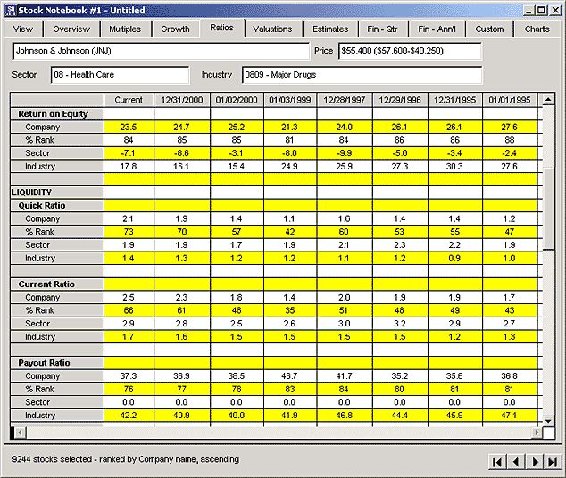Select the 12/29/1996 column header

[x=400, y=100]
